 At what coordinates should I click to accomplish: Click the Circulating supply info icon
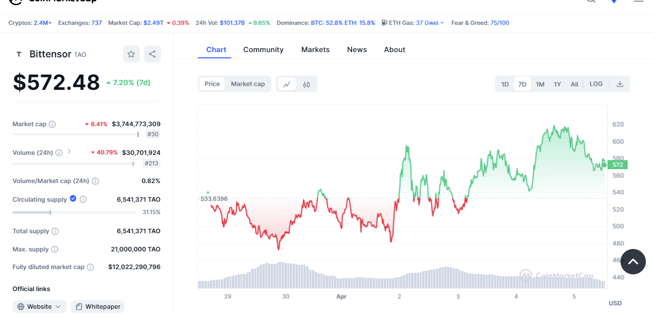[83, 199]
